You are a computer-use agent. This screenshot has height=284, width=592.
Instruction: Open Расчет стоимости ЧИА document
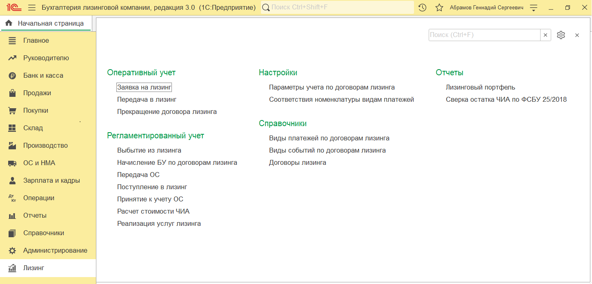(153, 211)
